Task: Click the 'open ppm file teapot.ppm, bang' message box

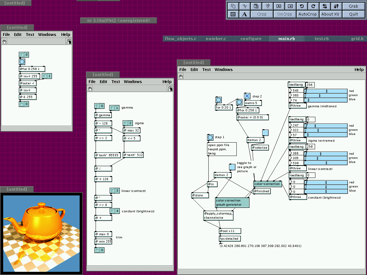Action: [222, 149]
